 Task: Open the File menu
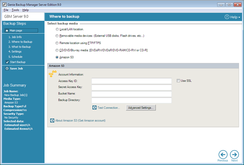(6, 10)
